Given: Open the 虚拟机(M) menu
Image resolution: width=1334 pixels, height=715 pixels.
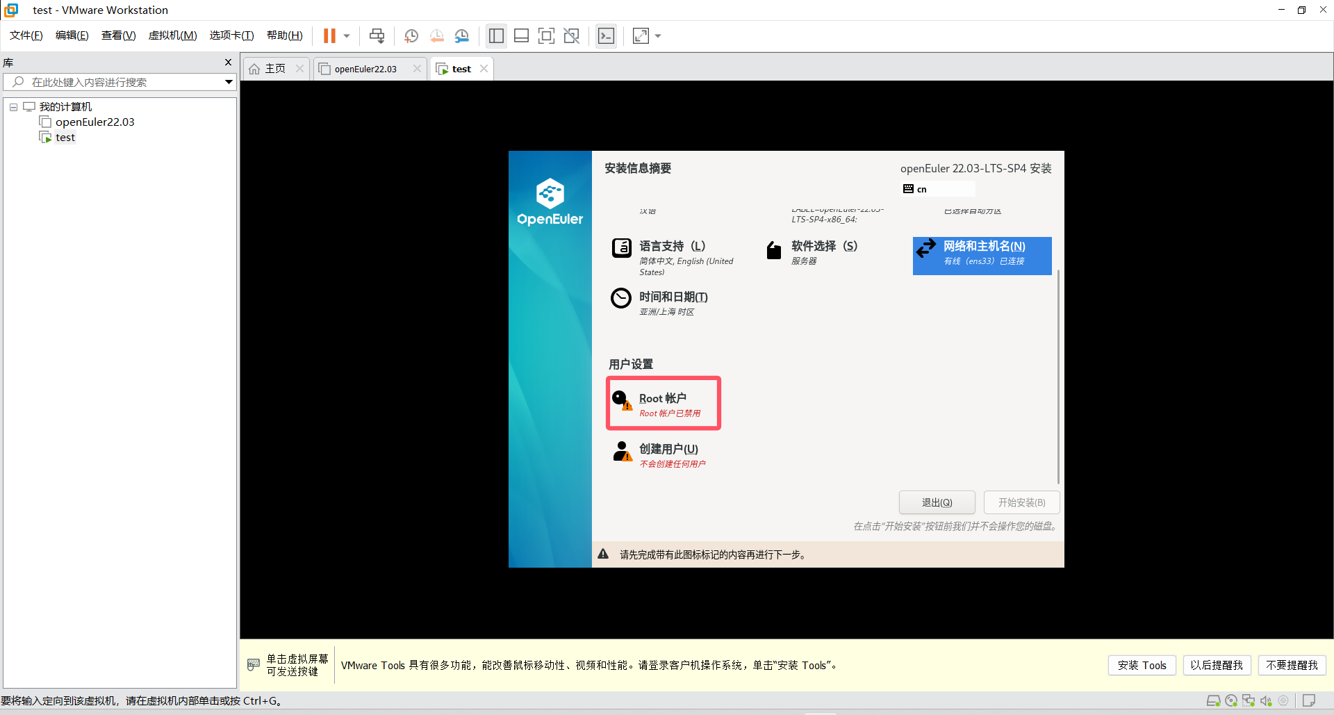Looking at the screenshot, I should (172, 35).
